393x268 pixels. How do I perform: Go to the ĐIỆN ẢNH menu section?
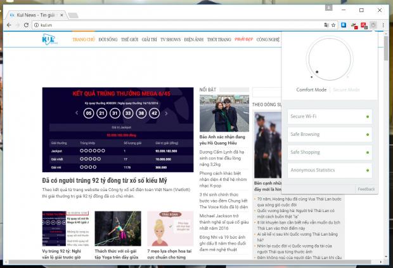coord(193,39)
